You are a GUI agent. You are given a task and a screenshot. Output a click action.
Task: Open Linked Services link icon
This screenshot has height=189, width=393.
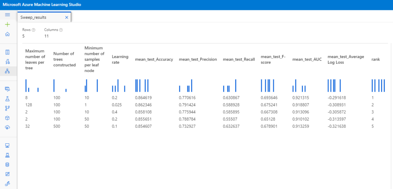(x=8, y=184)
